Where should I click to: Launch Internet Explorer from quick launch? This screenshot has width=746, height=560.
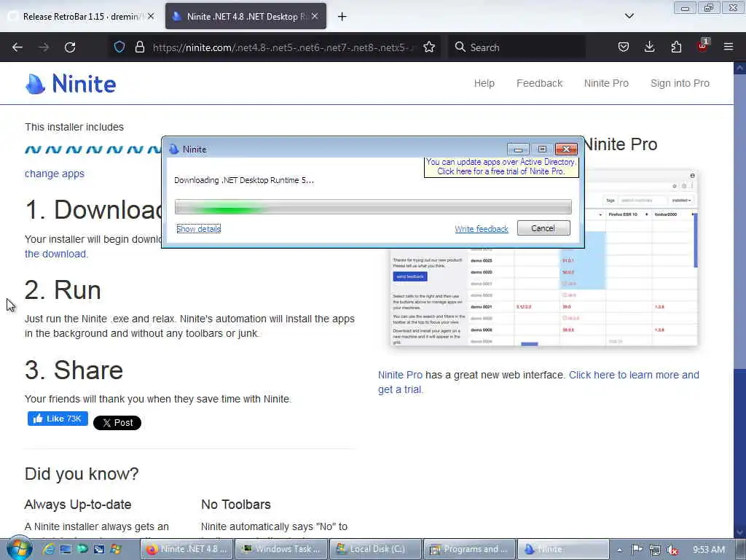click(x=49, y=550)
